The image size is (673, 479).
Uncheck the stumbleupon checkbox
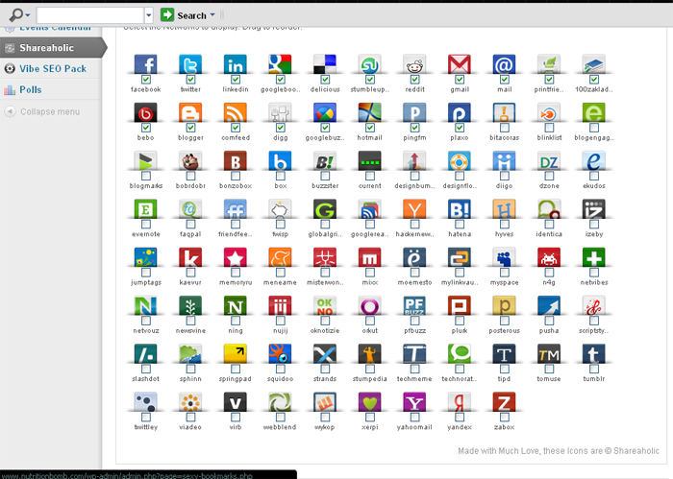[370, 80]
